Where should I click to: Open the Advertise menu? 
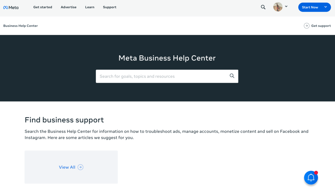click(x=68, y=7)
